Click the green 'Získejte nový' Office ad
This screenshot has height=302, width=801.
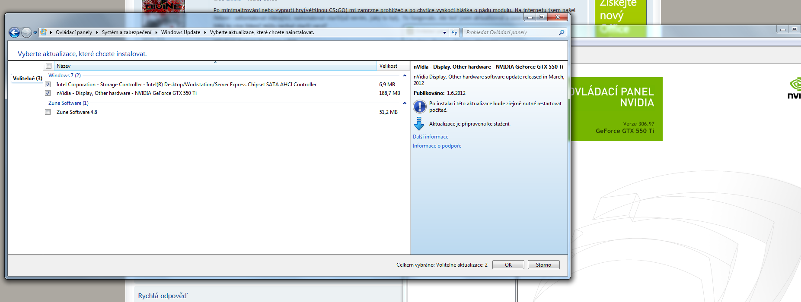point(620,17)
